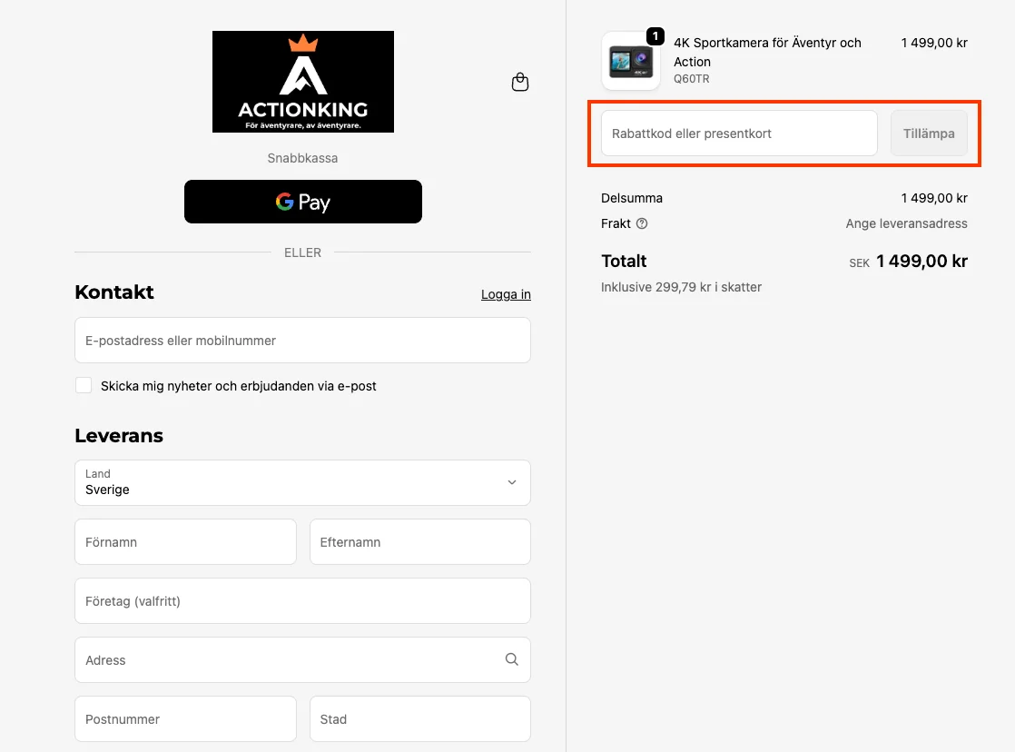The image size is (1015, 752).
Task: Click the E-postadress eller mobilnummer field
Action: (x=302, y=340)
